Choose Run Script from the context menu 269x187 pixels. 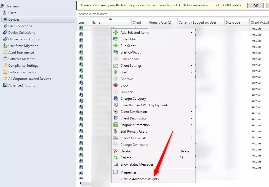tap(128, 46)
